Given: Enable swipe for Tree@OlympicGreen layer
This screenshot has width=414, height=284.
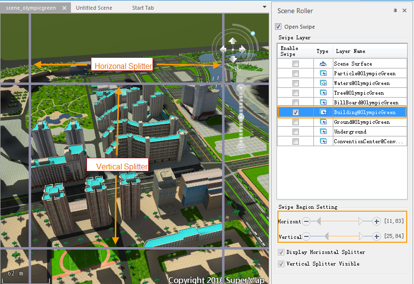Looking at the screenshot, I should (295, 93).
